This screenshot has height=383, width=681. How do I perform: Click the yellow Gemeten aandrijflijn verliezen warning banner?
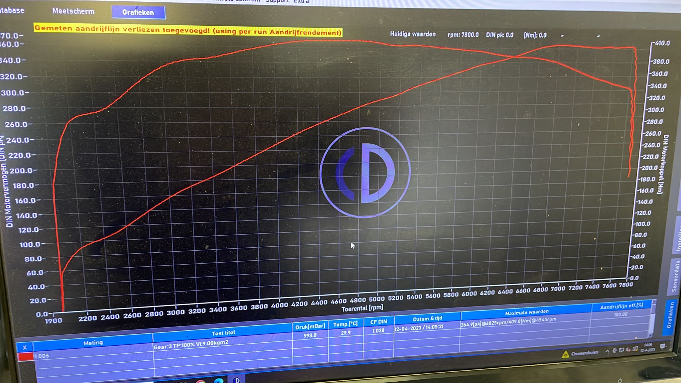[x=188, y=30]
